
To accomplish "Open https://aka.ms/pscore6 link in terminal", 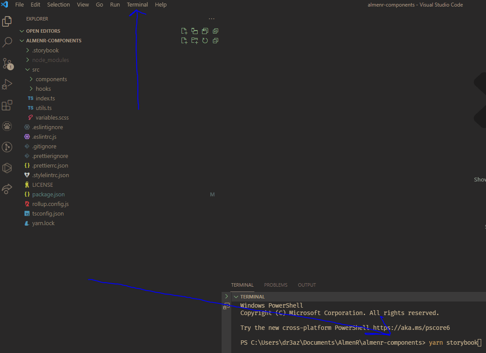I will 411,328.
